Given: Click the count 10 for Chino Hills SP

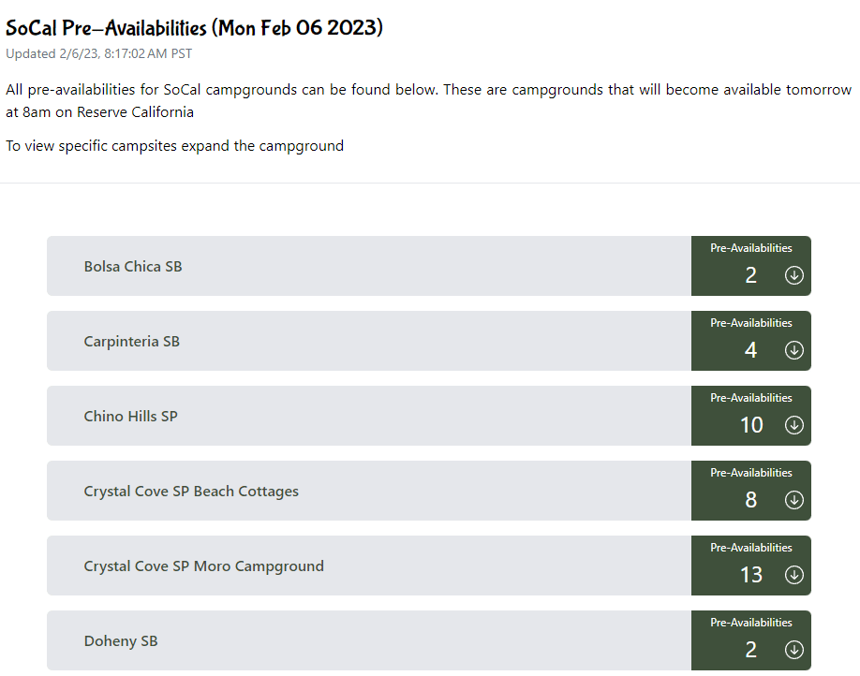Looking at the screenshot, I should tap(751, 425).
